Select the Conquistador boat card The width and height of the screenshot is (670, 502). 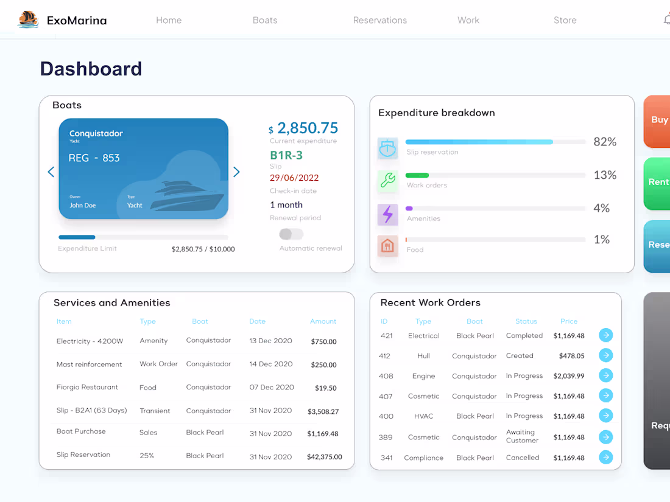144,169
